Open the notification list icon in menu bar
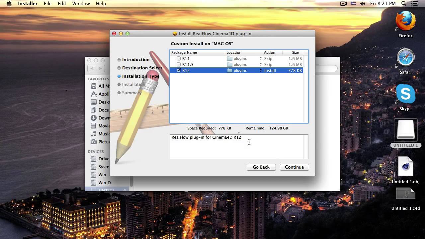425x239 pixels. [414, 4]
